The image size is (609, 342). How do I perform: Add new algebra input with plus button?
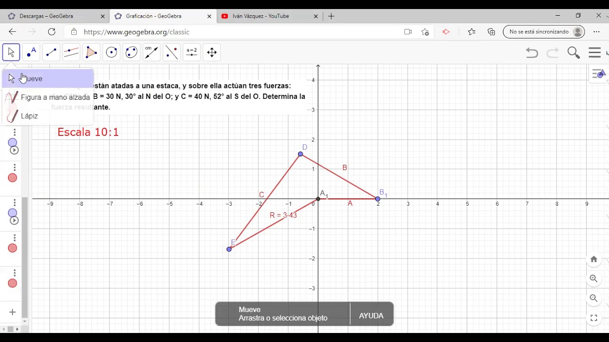pyautogui.click(x=13, y=312)
